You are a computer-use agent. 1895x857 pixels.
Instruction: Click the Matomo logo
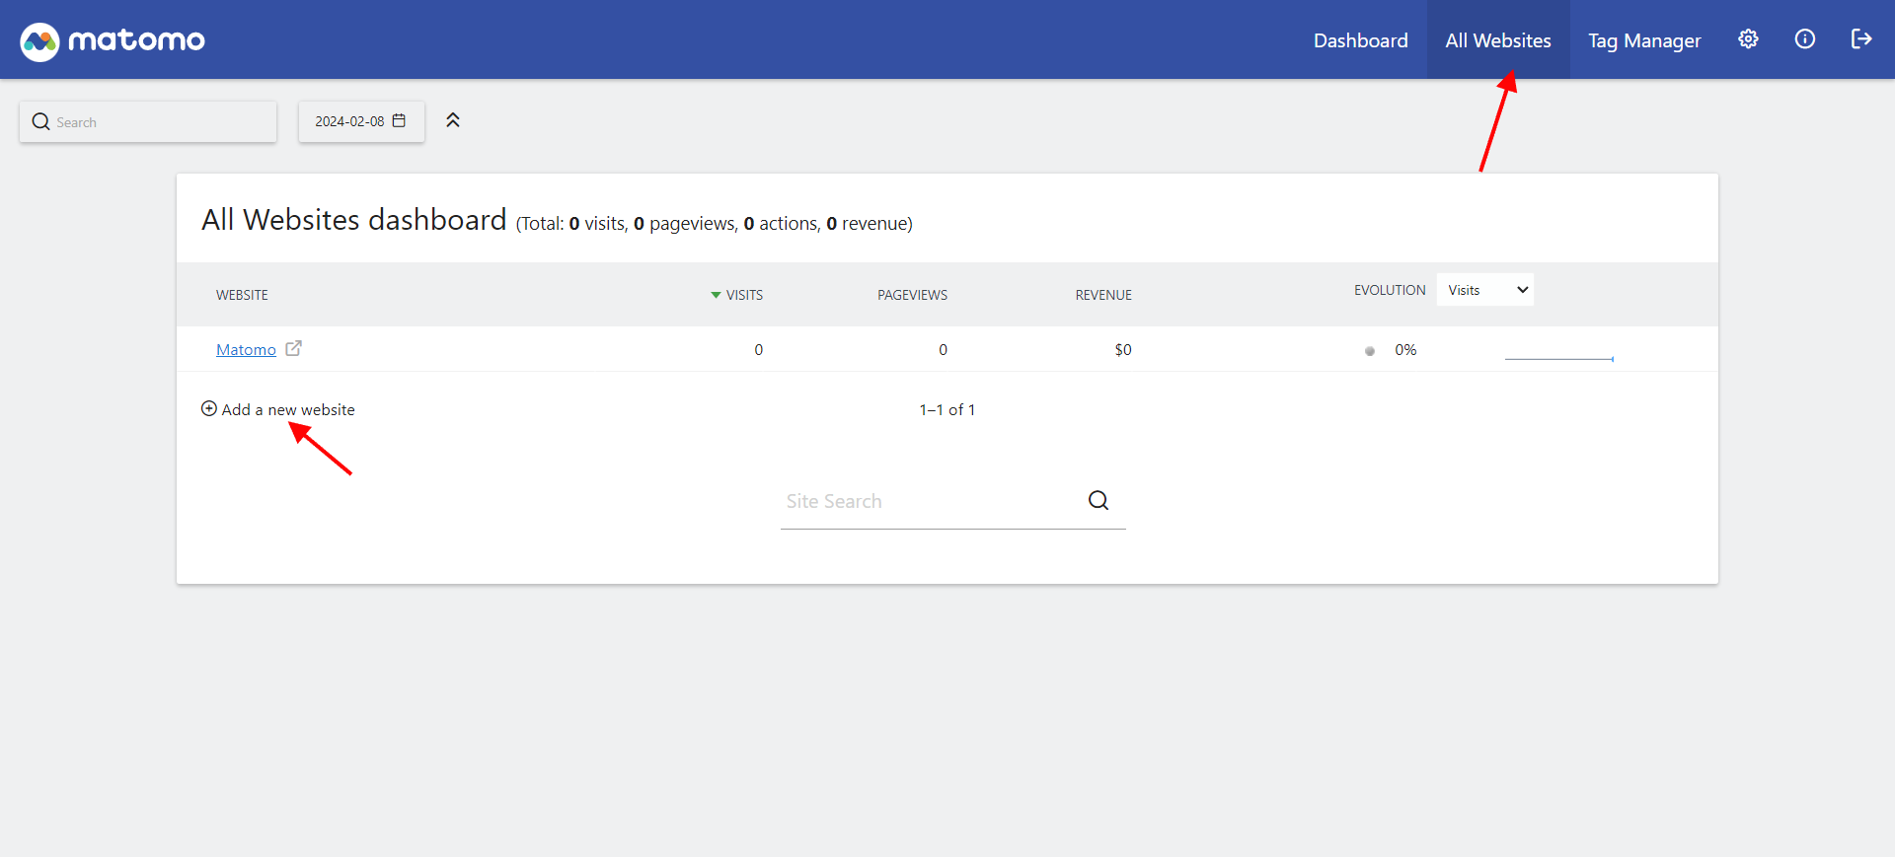[113, 40]
